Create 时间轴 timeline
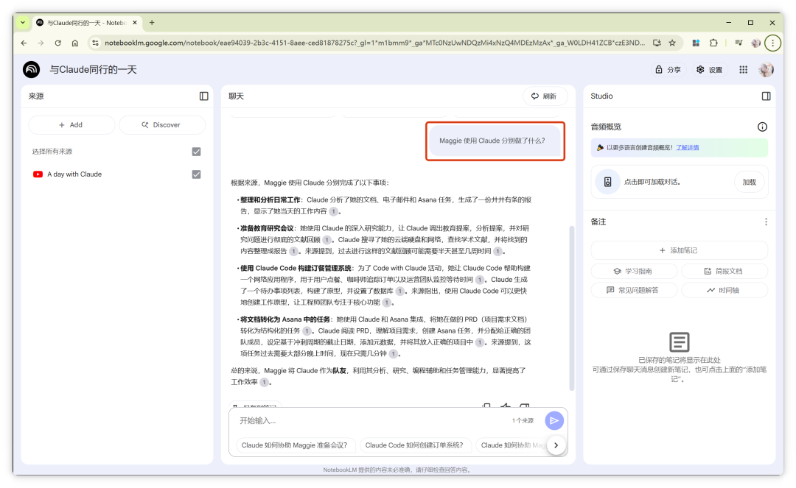796x488 pixels. (724, 290)
